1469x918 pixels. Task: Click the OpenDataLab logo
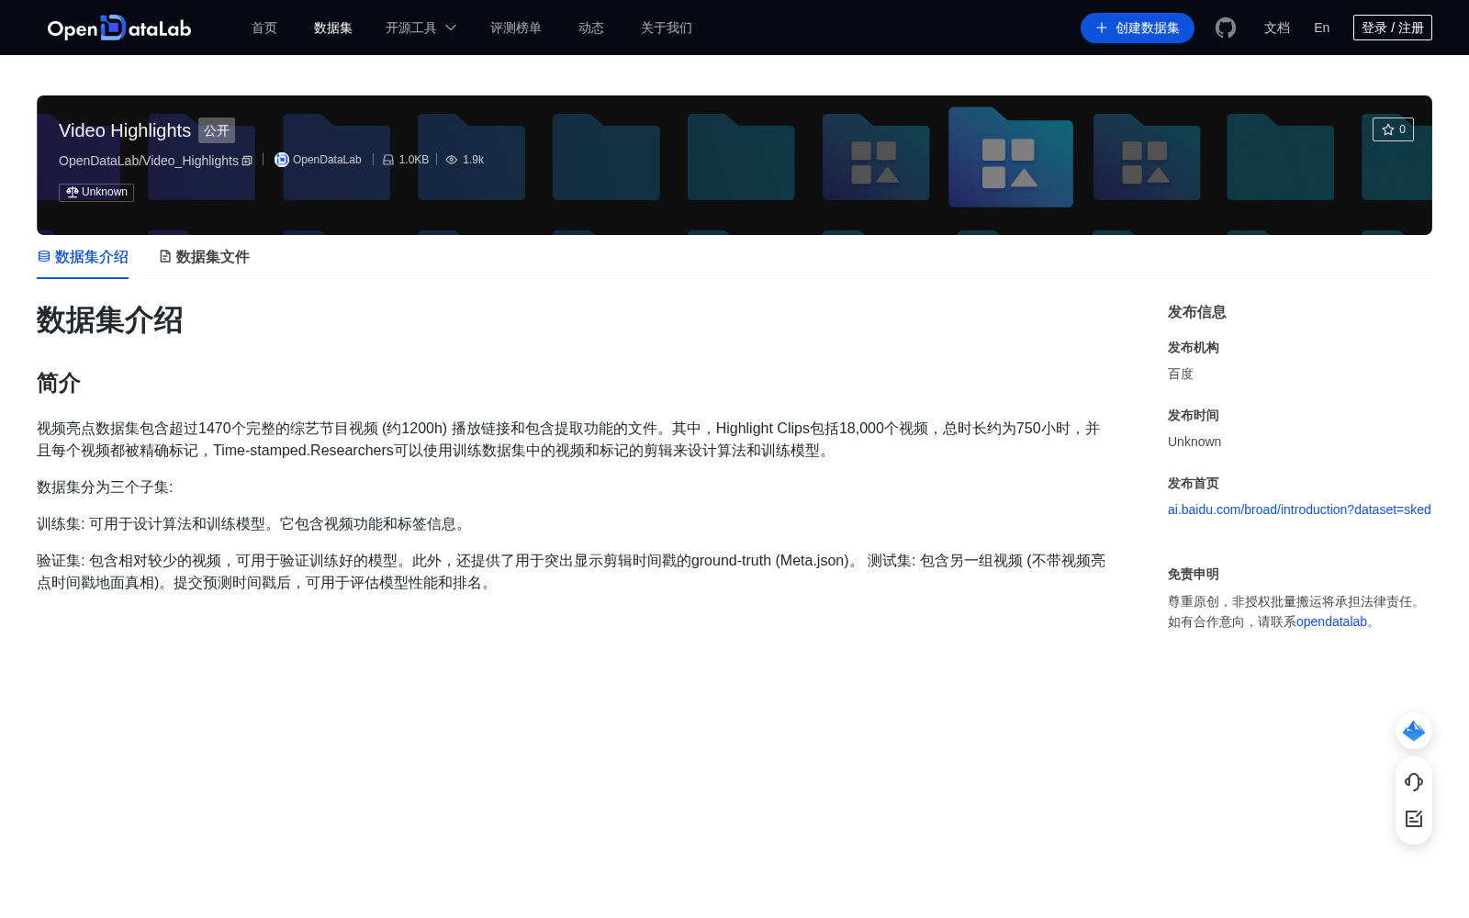[119, 28]
